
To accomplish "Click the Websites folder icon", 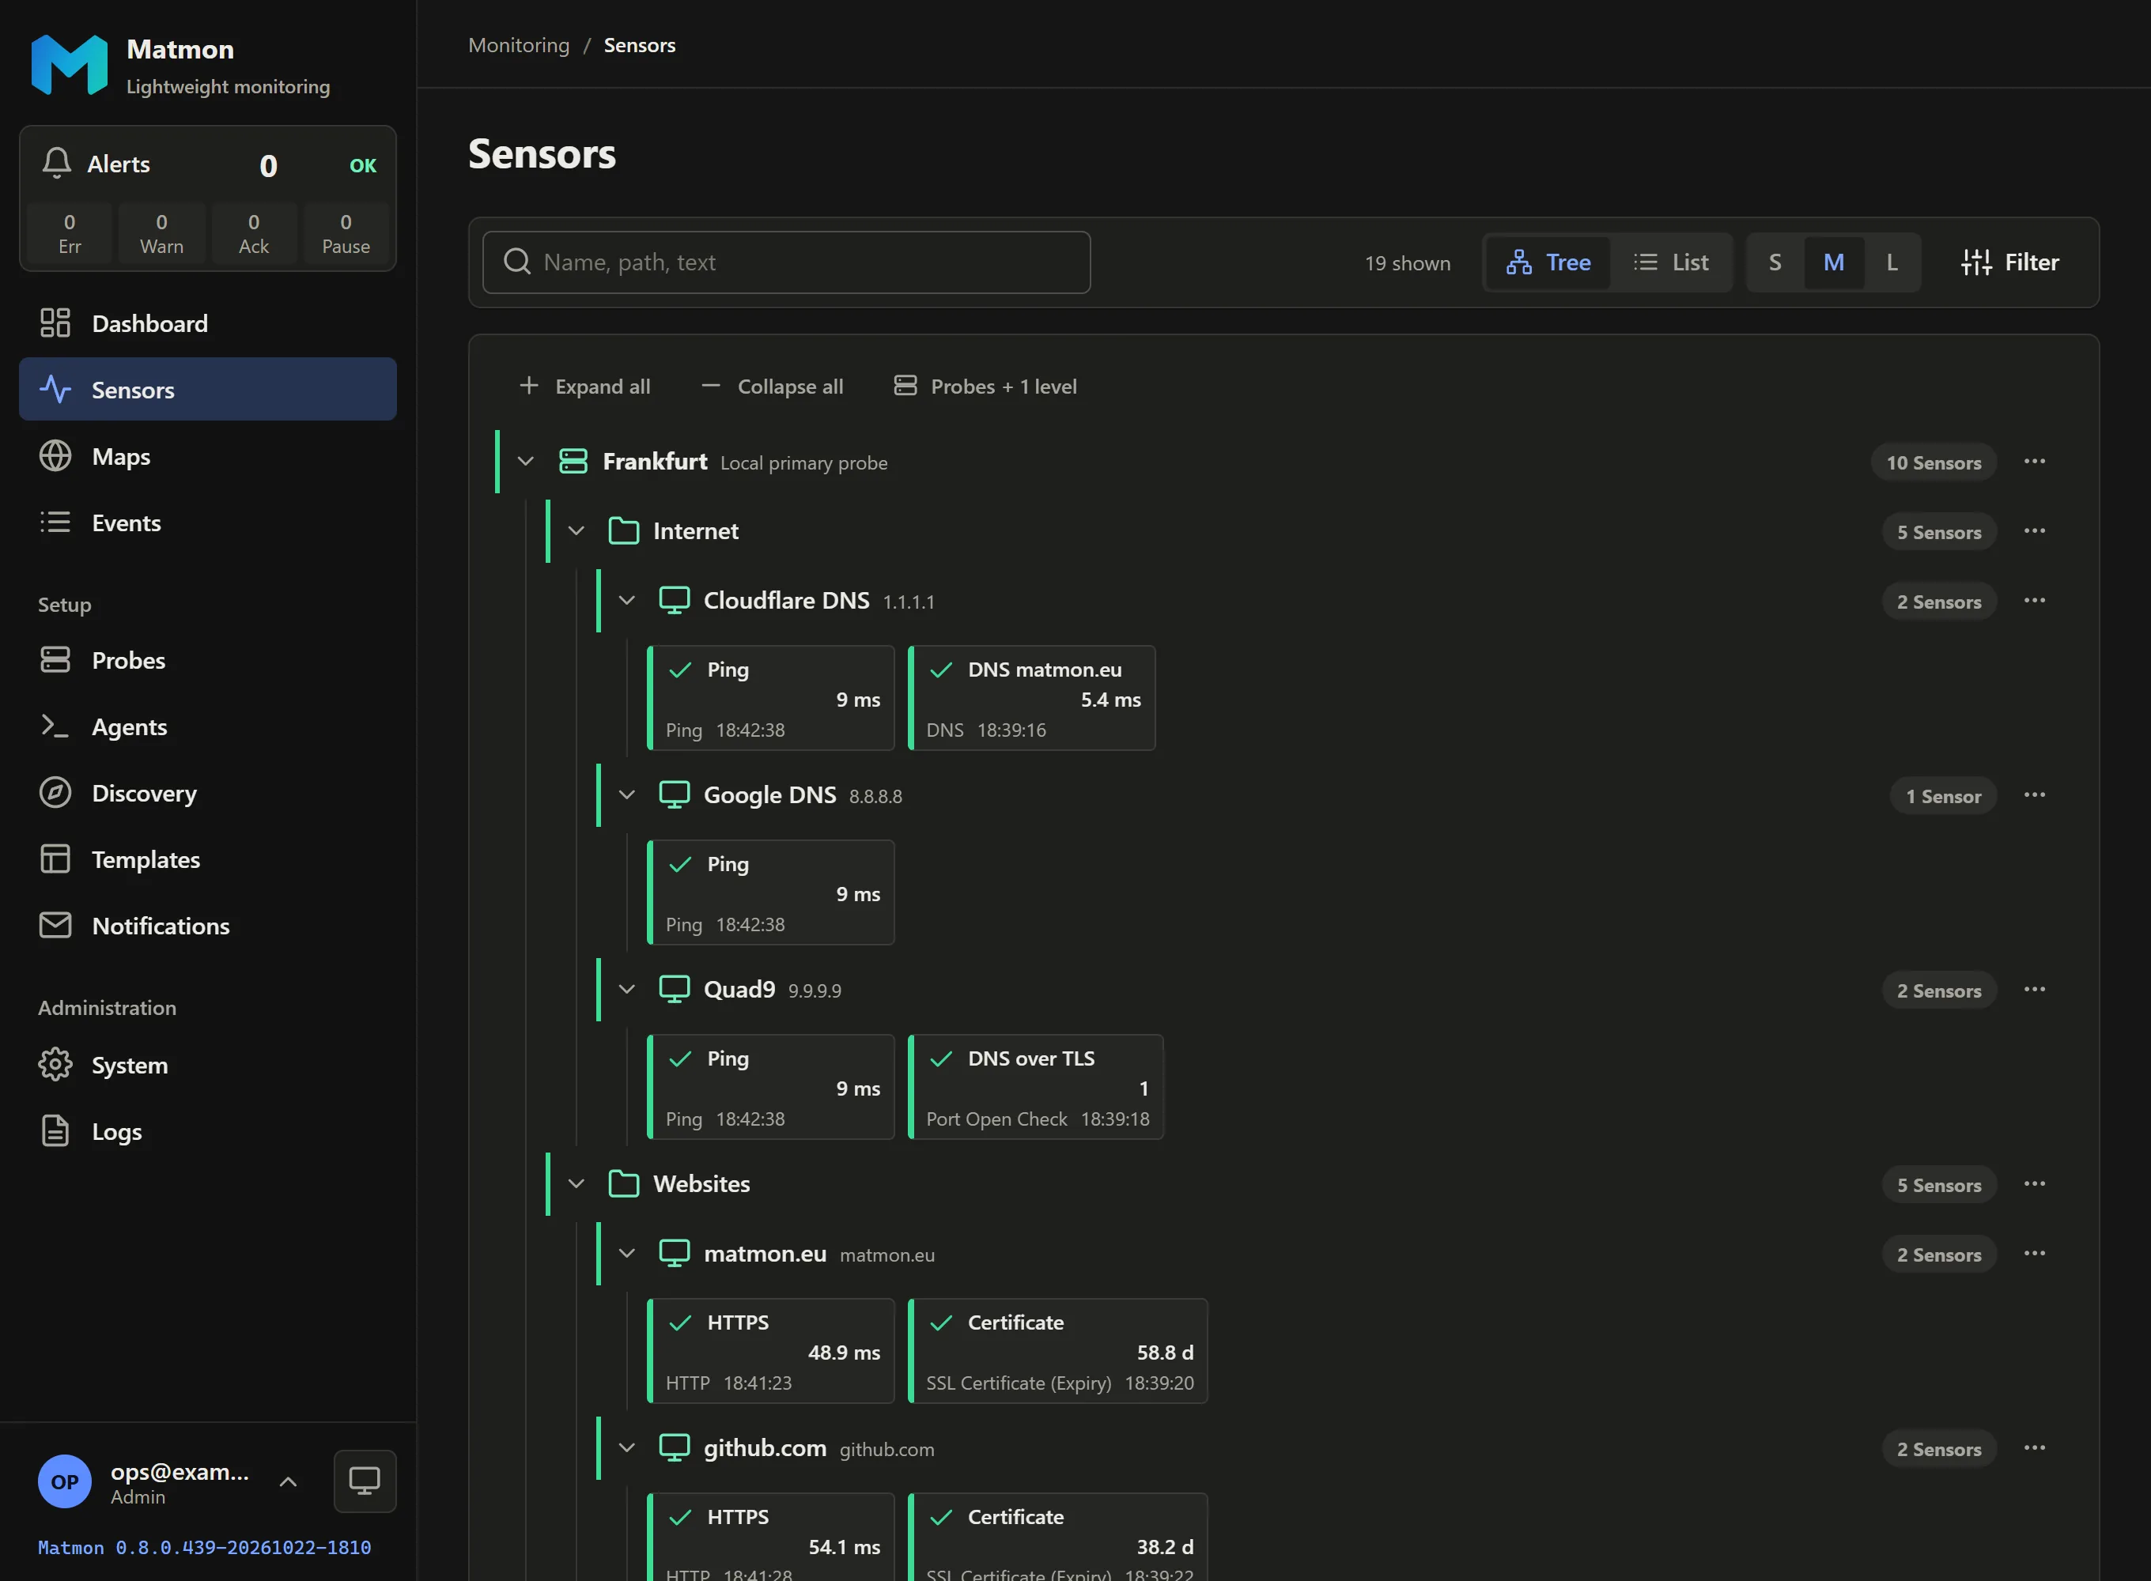I will coord(624,1184).
